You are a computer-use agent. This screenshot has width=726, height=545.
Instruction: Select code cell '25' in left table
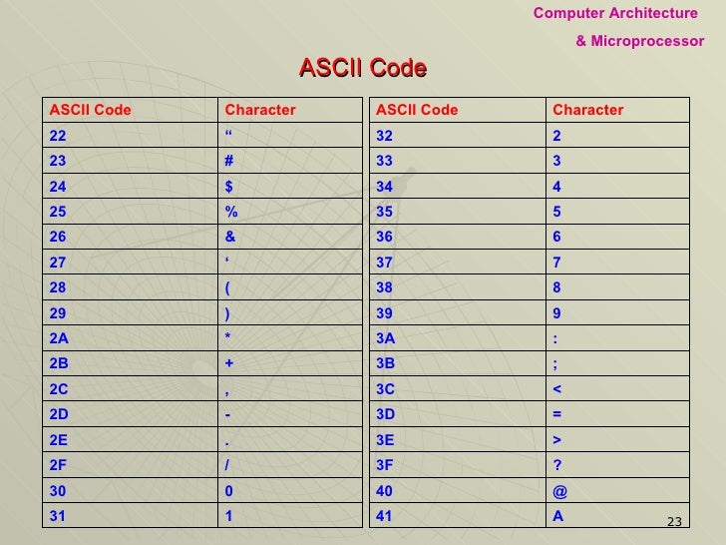(x=130, y=212)
